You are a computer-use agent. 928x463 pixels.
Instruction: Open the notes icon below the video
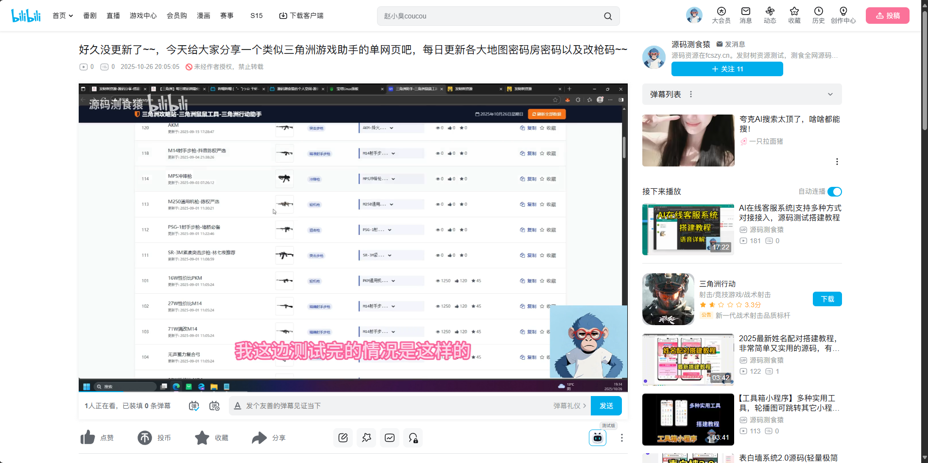pos(343,438)
